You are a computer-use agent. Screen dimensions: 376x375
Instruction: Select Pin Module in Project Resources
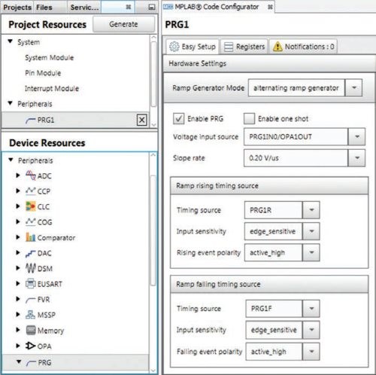point(43,73)
